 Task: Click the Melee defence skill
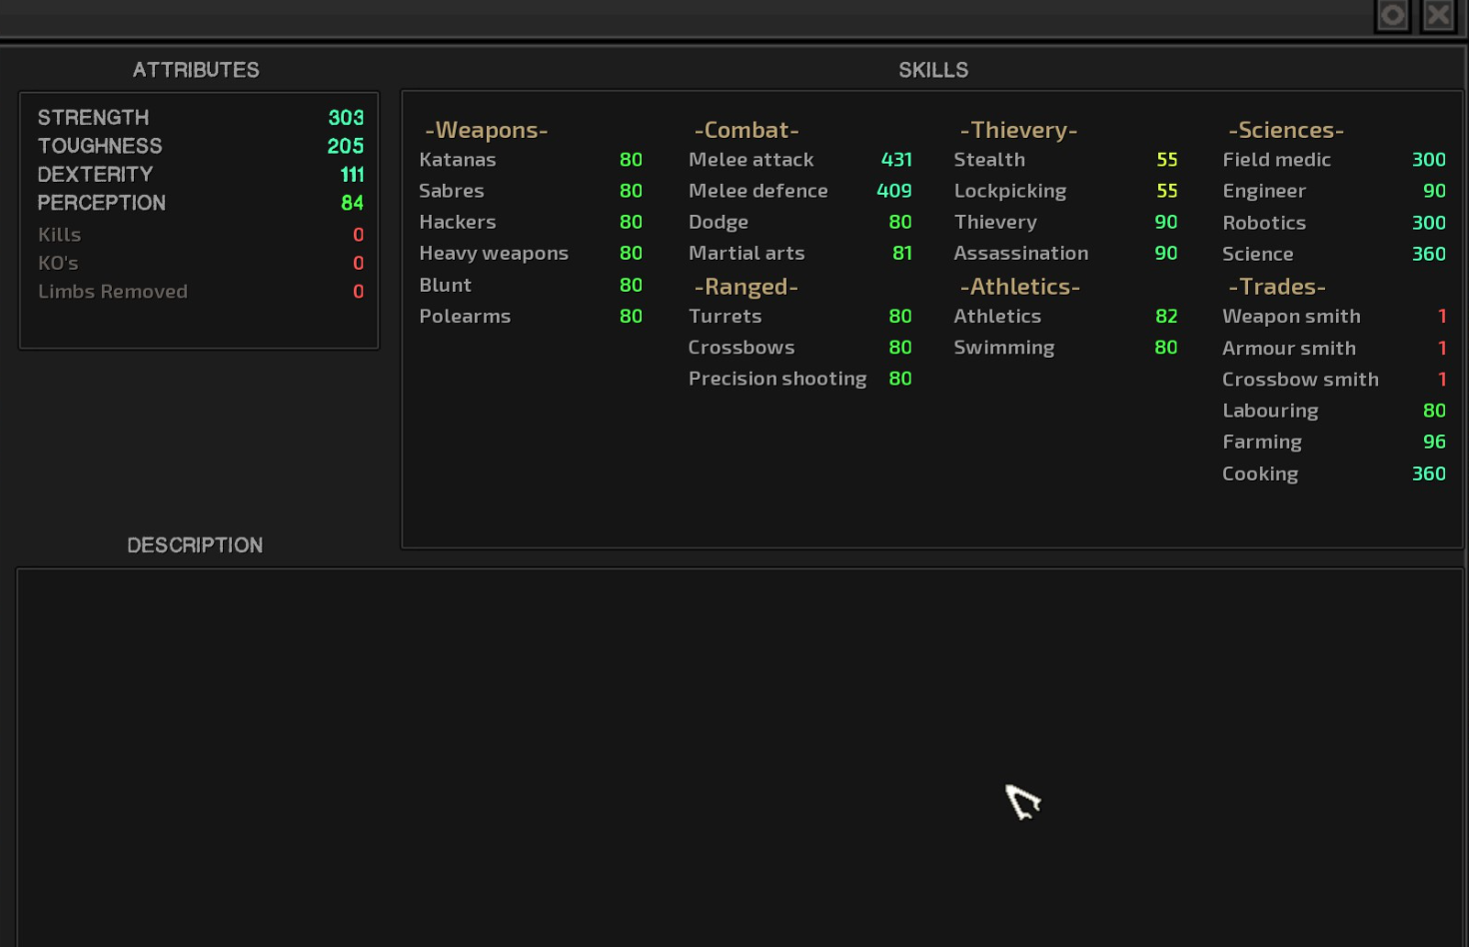[799, 191]
